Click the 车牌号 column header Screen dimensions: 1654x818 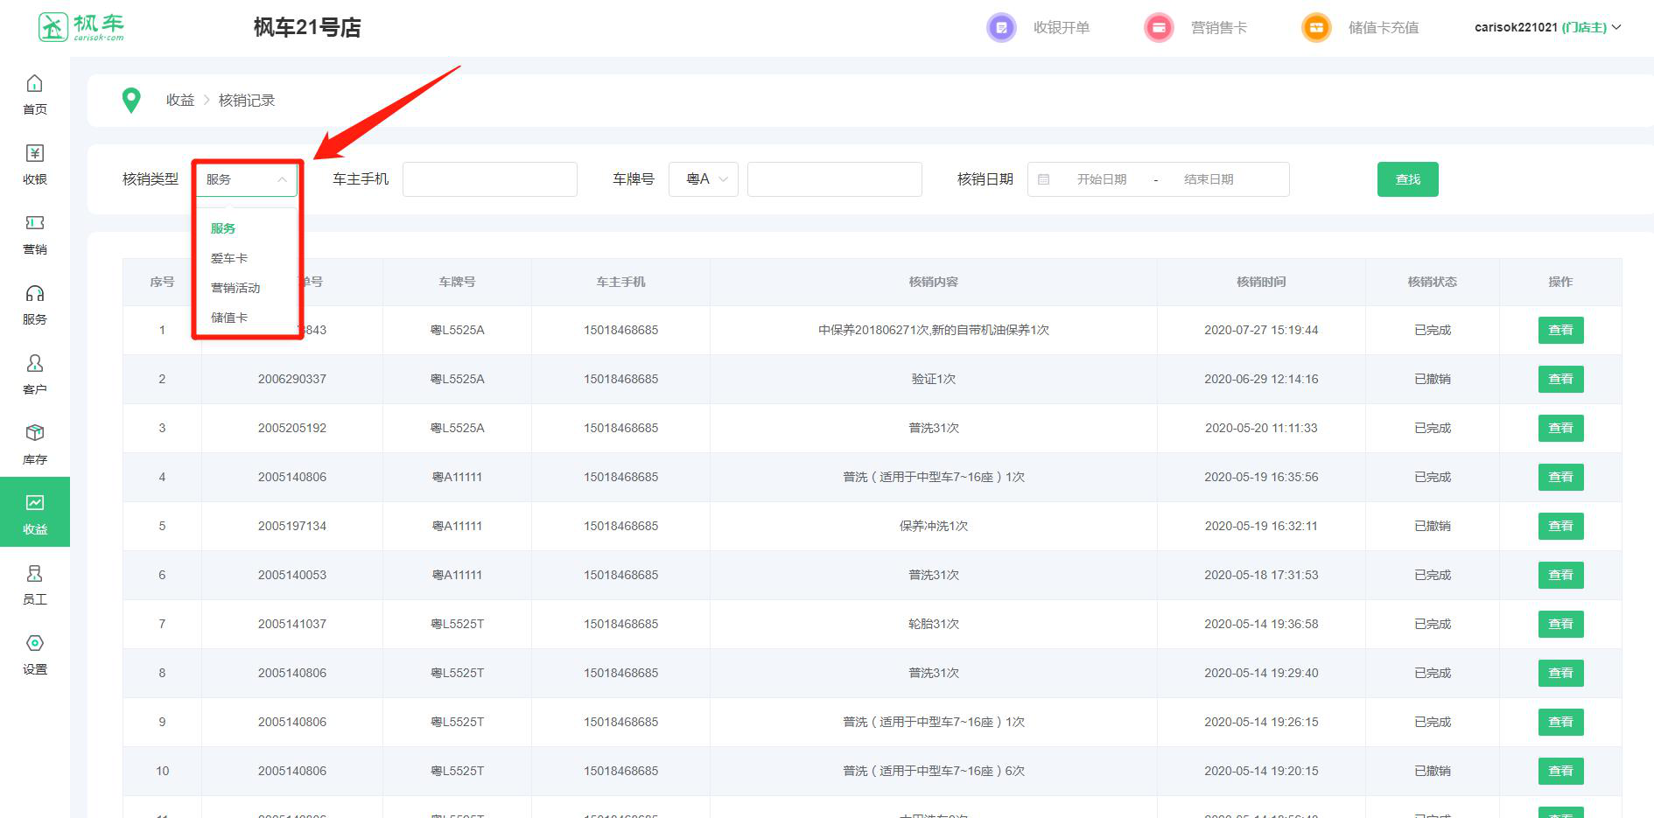[458, 282]
